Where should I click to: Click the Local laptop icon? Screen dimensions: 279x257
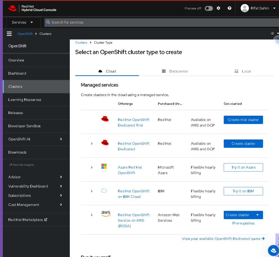pyautogui.click(x=236, y=71)
